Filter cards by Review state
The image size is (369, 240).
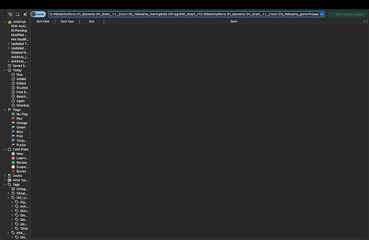(x=19, y=162)
